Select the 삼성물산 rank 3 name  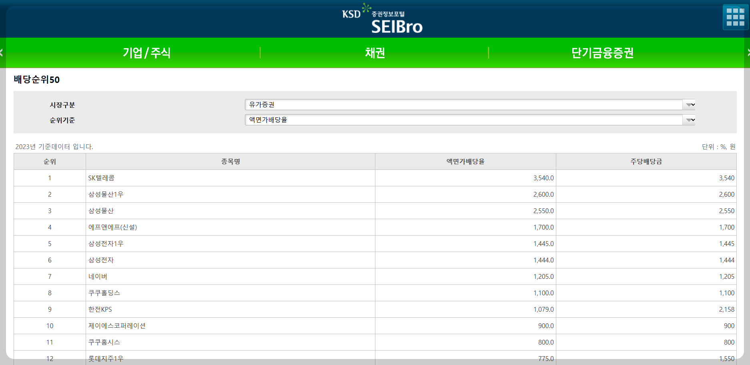pos(101,211)
